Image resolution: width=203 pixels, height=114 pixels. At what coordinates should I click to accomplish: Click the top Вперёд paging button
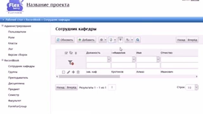click(192, 40)
